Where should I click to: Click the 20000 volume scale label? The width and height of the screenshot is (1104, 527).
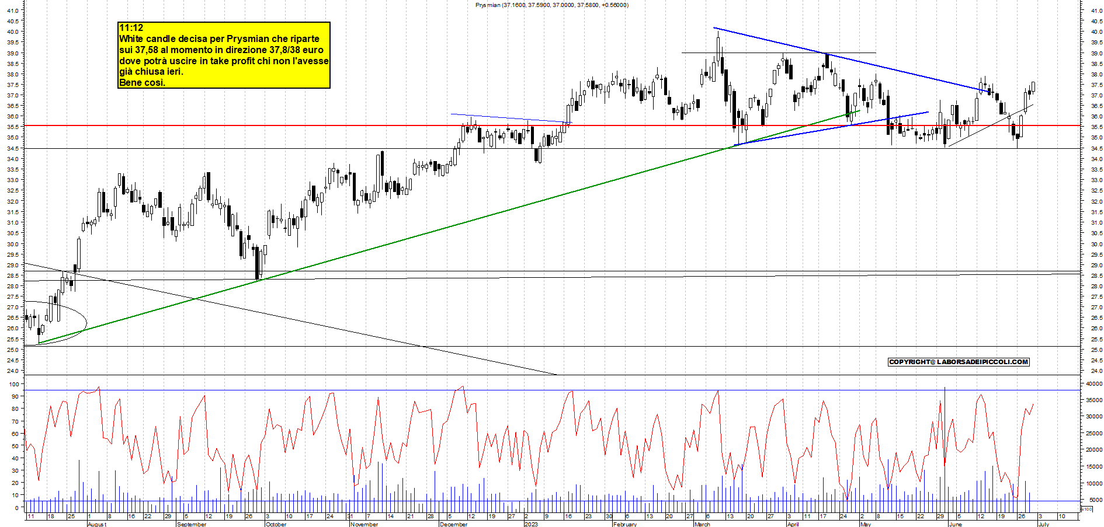pyautogui.click(x=1094, y=450)
